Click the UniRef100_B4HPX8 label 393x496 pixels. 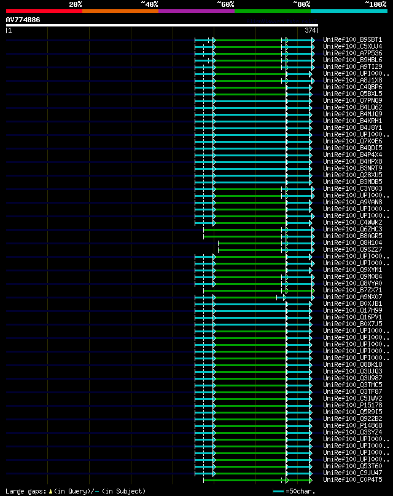click(352, 161)
